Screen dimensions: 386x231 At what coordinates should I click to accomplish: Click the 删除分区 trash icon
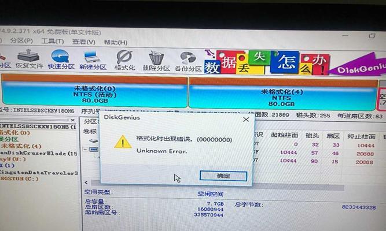157,61
